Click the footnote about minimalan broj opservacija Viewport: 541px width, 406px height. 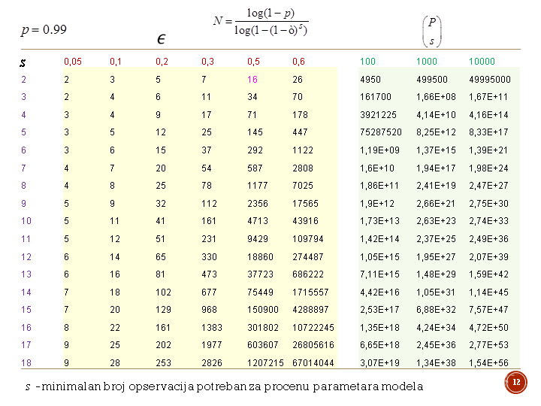pos(224,386)
